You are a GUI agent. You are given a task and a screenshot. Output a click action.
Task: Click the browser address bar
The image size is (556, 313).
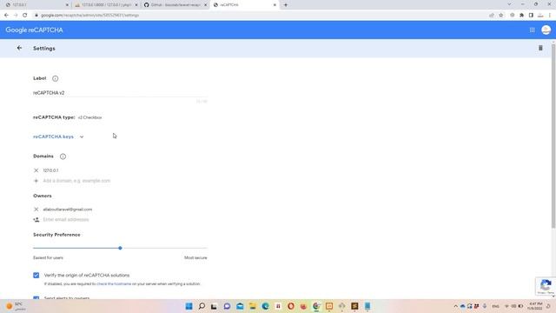click(261, 16)
